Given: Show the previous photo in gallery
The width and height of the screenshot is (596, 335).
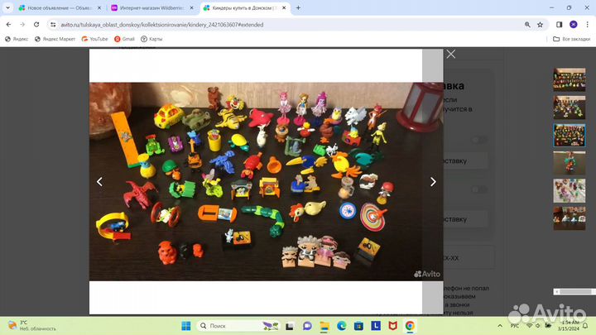Looking at the screenshot, I should point(99,182).
